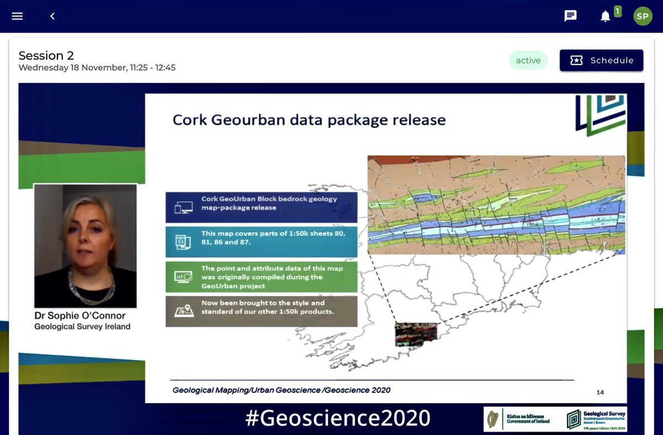Screen dimensions: 663x435
Task: Click the active status badge
Action: tap(528, 60)
